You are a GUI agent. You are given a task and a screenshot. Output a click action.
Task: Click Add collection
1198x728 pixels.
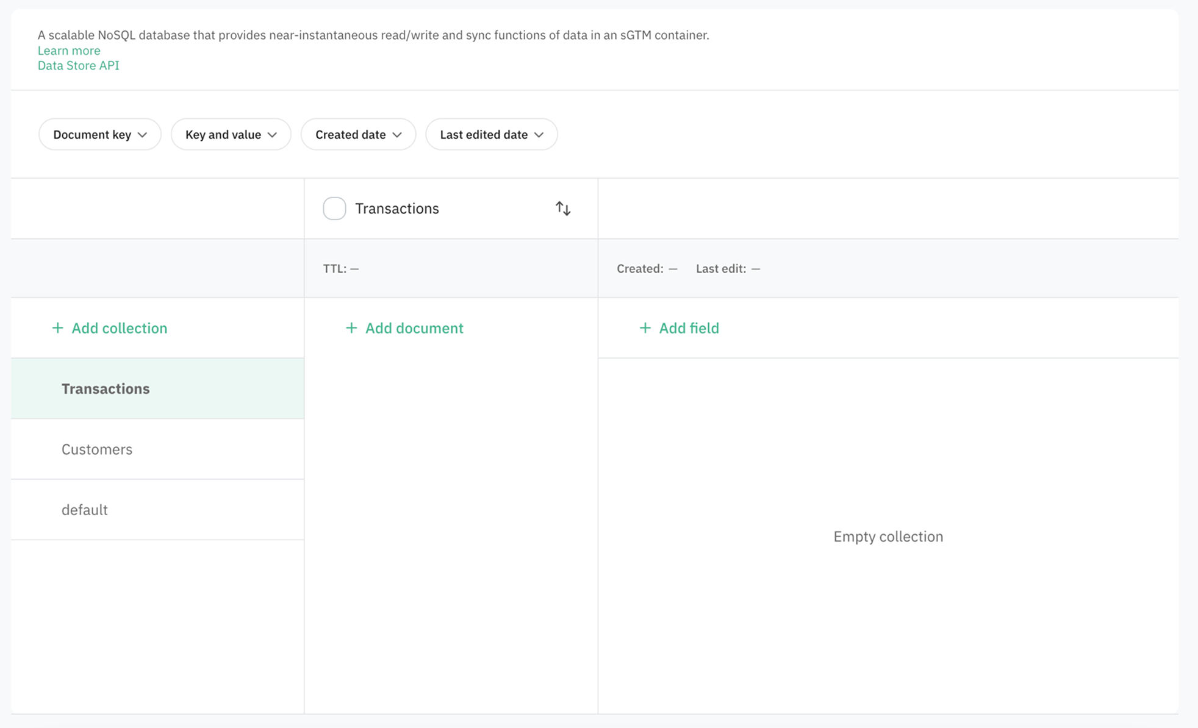110,328
